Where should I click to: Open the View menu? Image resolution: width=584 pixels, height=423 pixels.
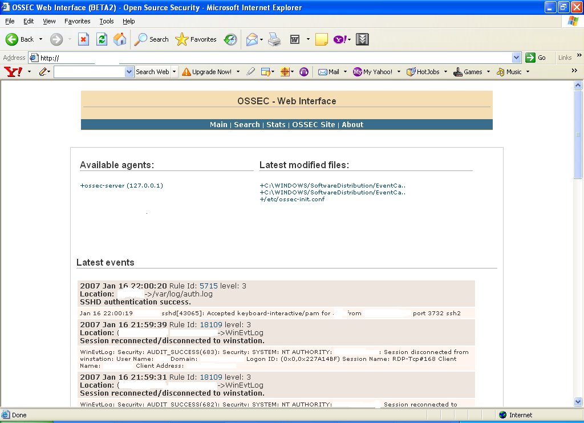pyautogui.click(x=49, y=21)
